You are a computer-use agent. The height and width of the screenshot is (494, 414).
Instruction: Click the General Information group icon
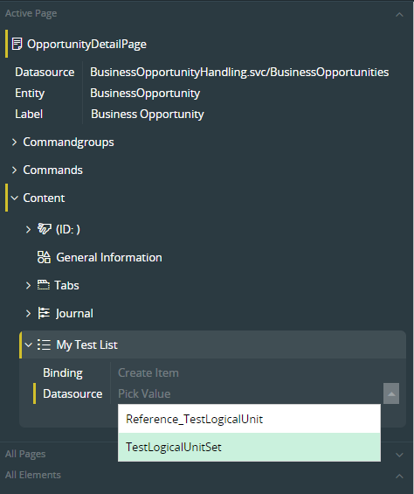(x=44, y=257)
